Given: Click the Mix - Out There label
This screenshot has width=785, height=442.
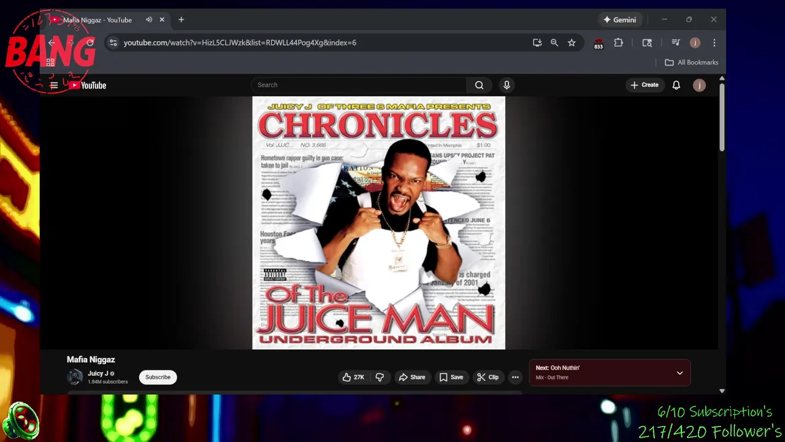Looking at the screenshot, I should click(x=552, y=378).
